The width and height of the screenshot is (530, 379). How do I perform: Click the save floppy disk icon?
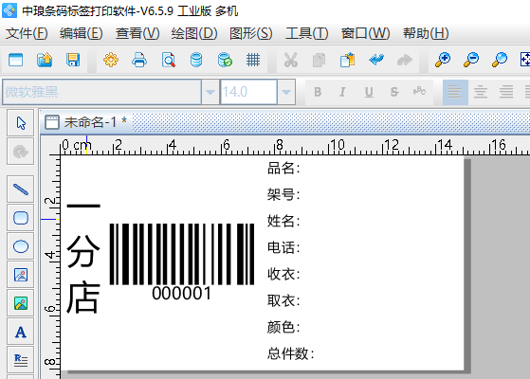coord(73,60)
